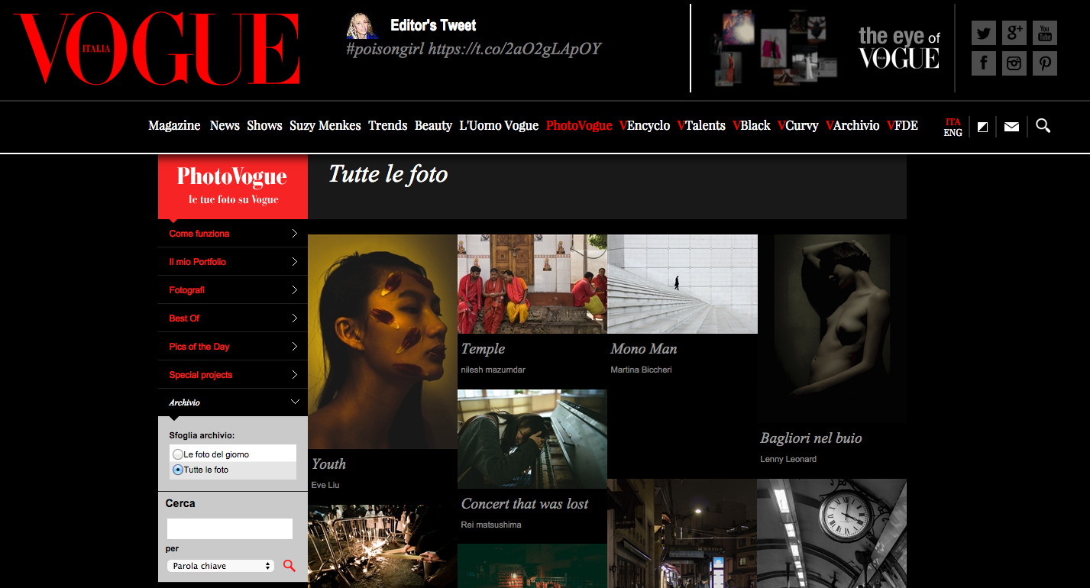Open the VArchivio menu item
The height and width of the screenshot is (588, 1090).
(852, 125)
